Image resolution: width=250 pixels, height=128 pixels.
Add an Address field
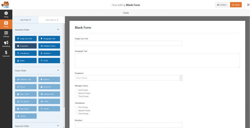click(49, 79)
